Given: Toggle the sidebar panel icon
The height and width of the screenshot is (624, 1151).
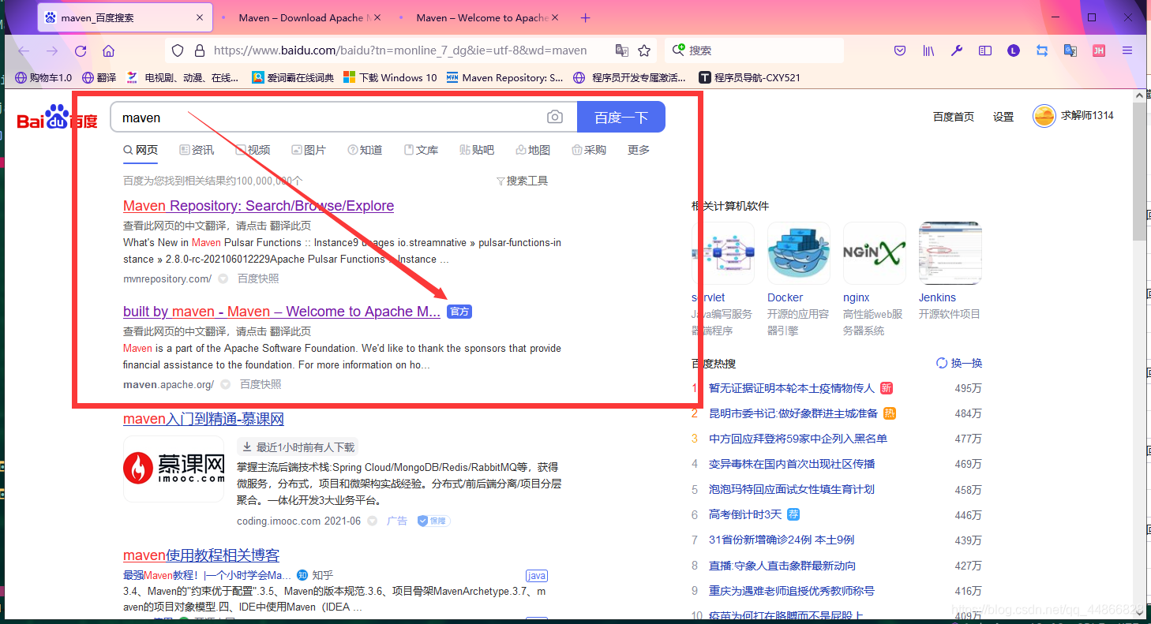Looking at the screenshot, I should [x=985, y=50].
